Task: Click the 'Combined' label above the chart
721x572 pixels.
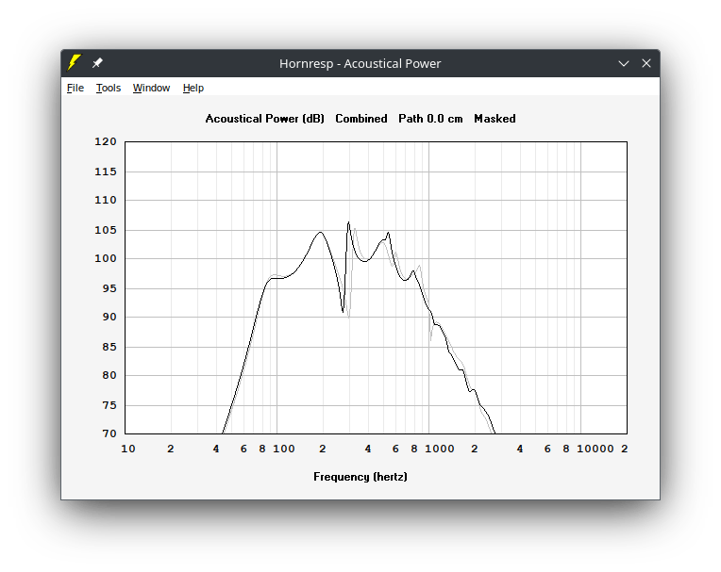Action: (361, 119)
